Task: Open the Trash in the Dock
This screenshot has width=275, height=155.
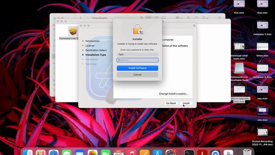Action: (247, 152)
